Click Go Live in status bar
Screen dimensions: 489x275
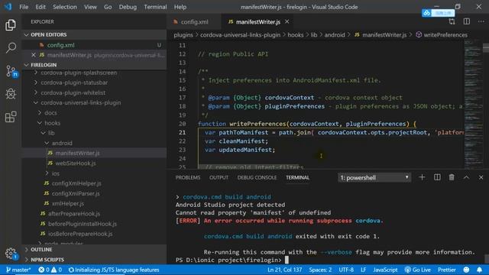[x=417, y=270]
